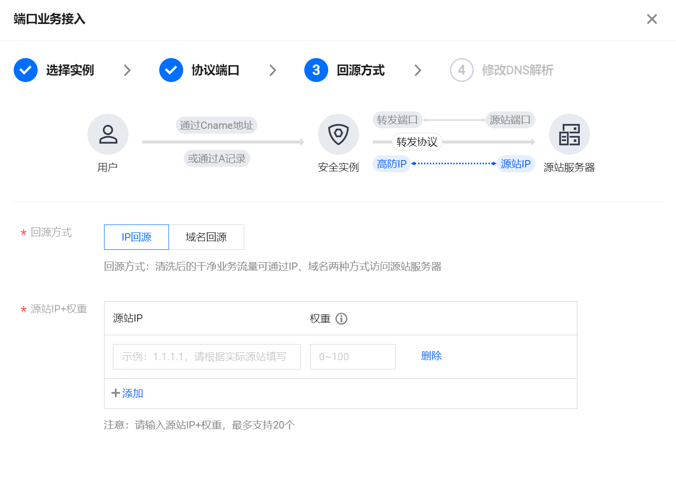The height and width of the screenshot is (490, 676).
Task: Click the plus icon beside 添加
Action: [x=116, y=393]
